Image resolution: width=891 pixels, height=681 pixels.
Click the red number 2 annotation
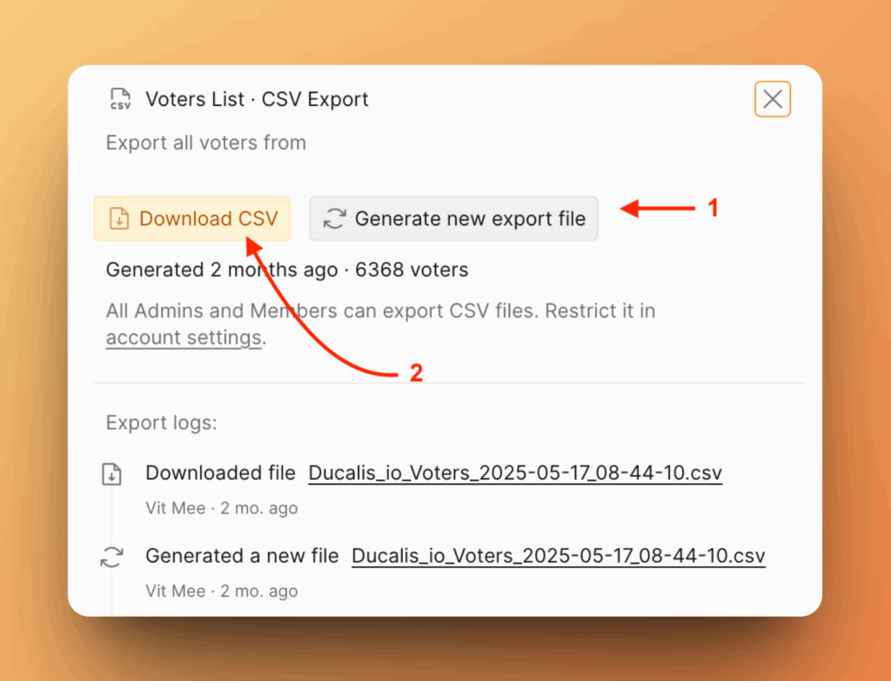416,373
